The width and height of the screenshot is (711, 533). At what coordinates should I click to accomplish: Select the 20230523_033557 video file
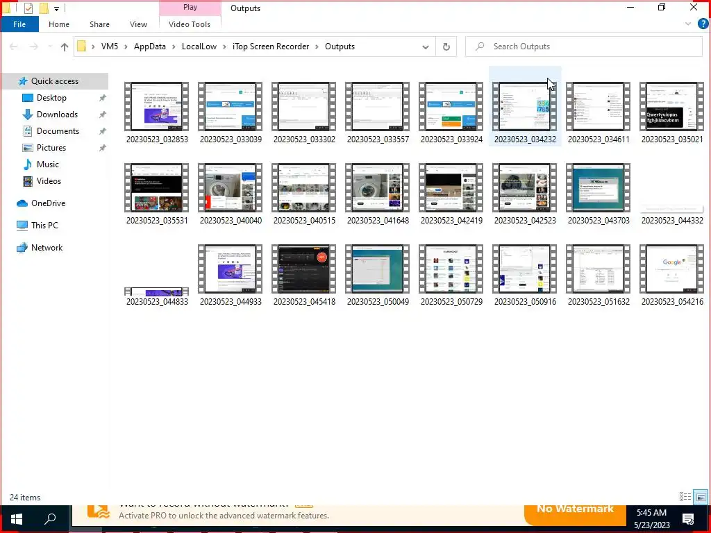pos(378,113)
